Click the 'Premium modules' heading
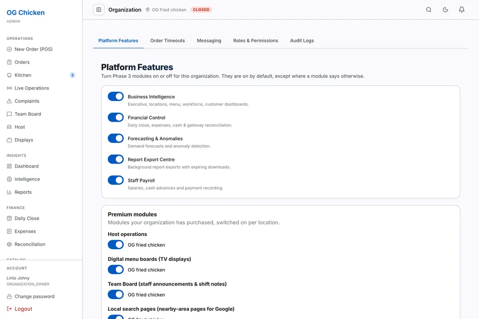 (x=132, y=214)
